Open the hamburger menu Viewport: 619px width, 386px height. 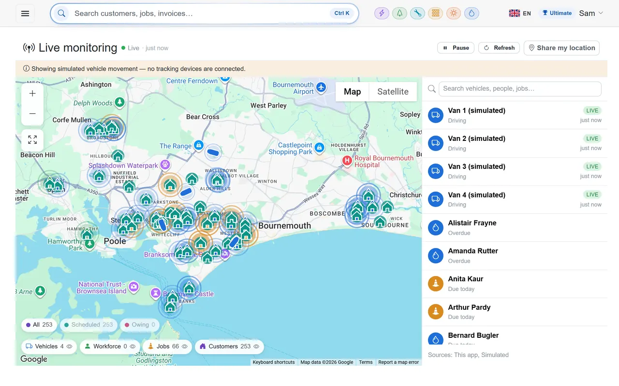pyautogui.click(x=25, y=14)
